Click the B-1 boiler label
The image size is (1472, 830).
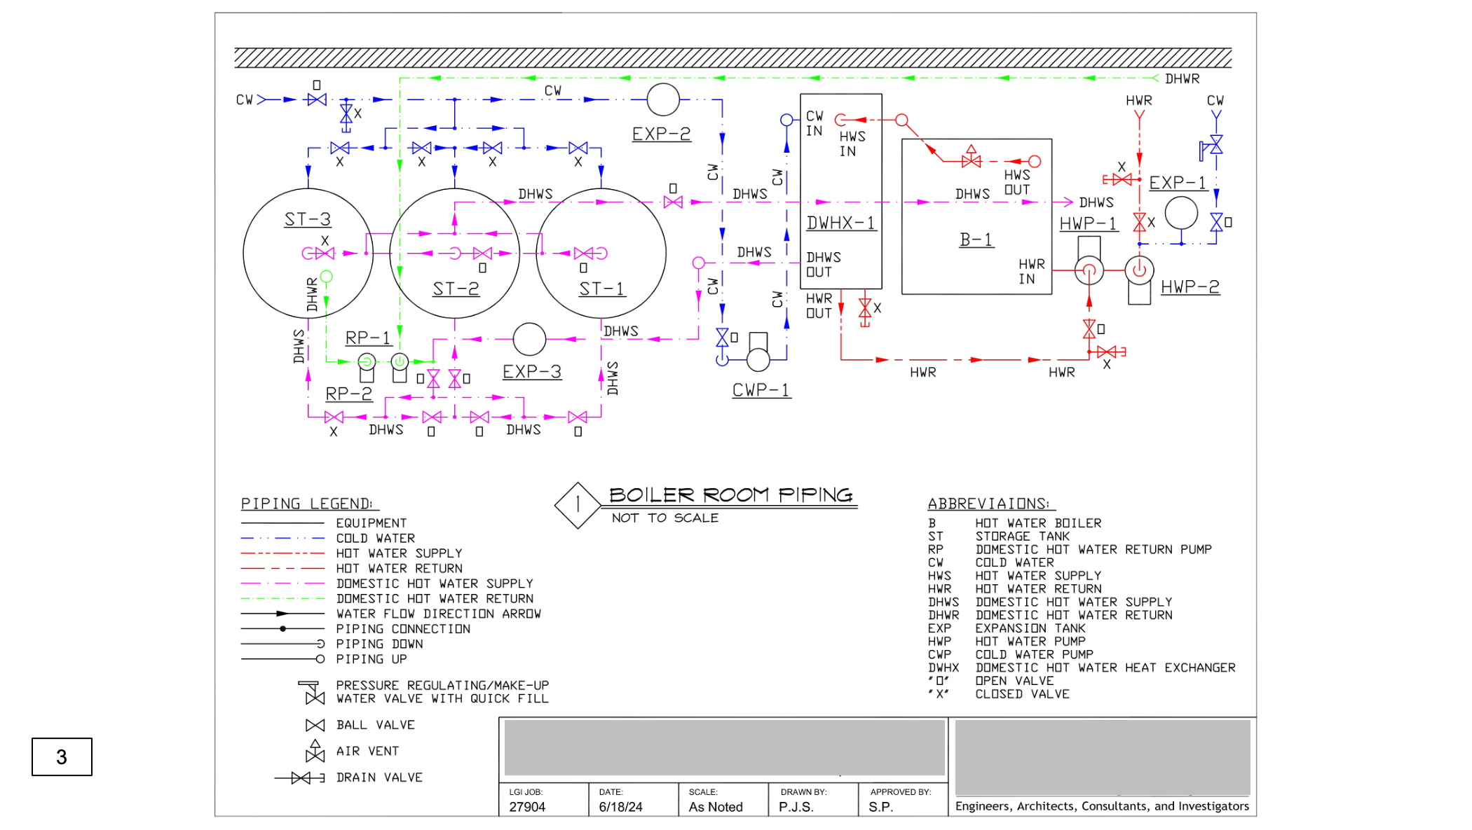tap(976, 240)
